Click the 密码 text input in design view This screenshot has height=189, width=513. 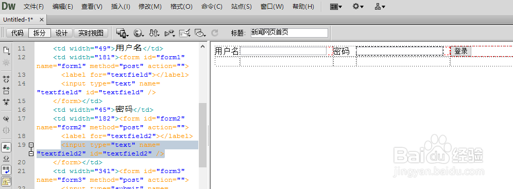400,51
